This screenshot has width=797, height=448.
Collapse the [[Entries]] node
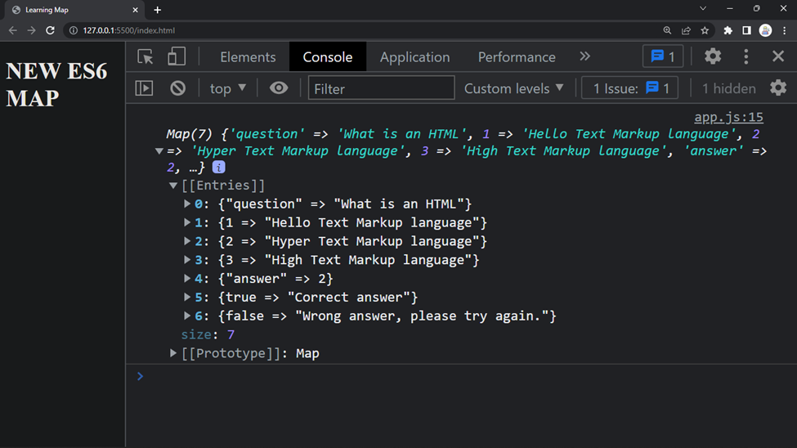[x=173, y=186]
